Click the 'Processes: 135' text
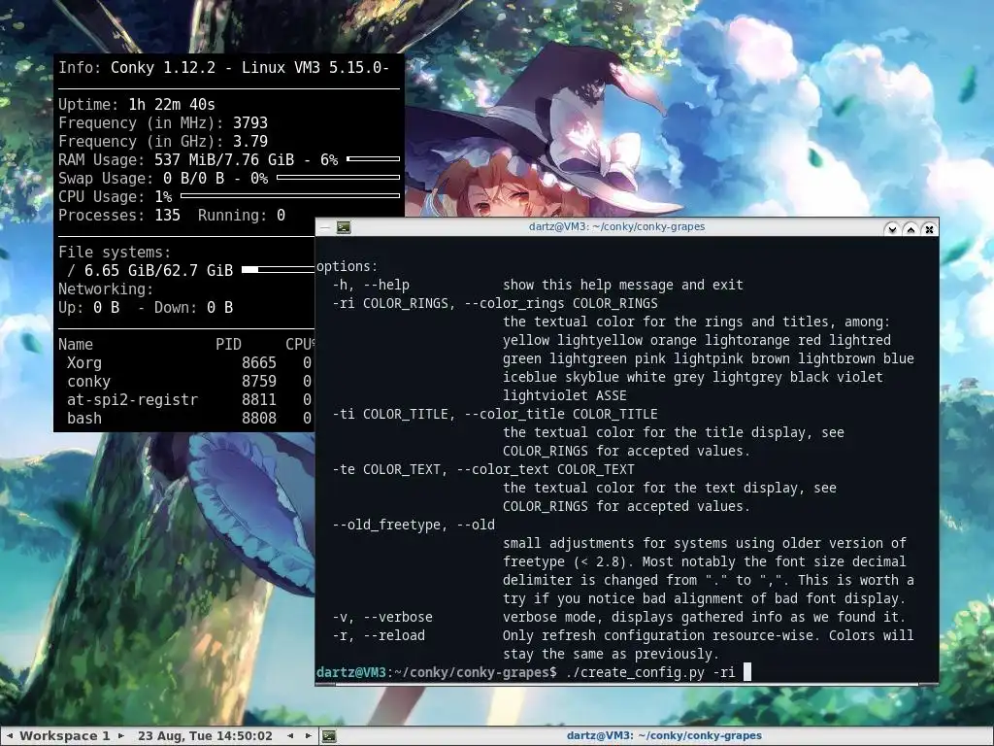This screenshot has width=994, height=746. (x=119, y=215)
